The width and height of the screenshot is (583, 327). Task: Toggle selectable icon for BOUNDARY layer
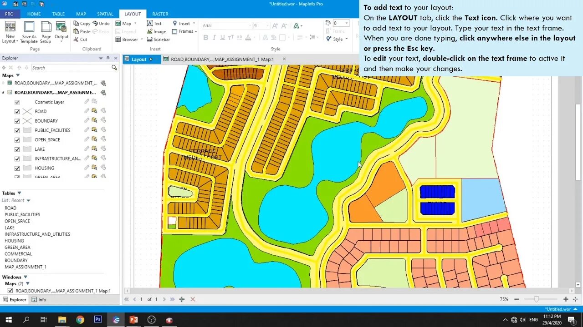[x=94, y=121]
